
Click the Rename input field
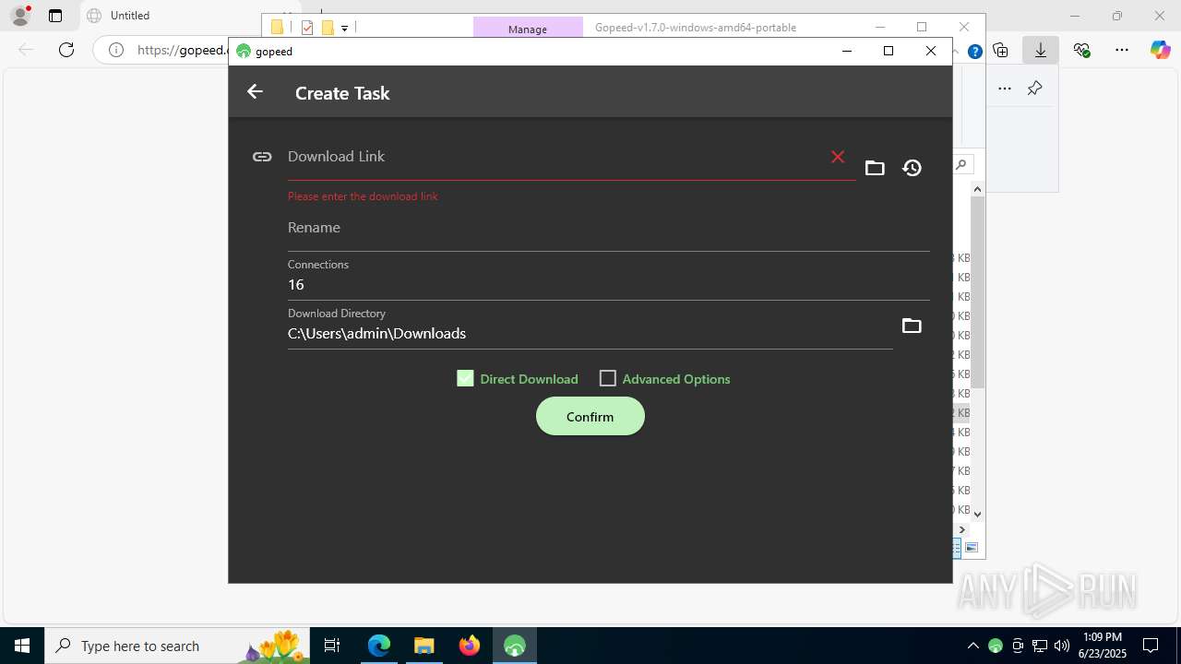point(608,228)
